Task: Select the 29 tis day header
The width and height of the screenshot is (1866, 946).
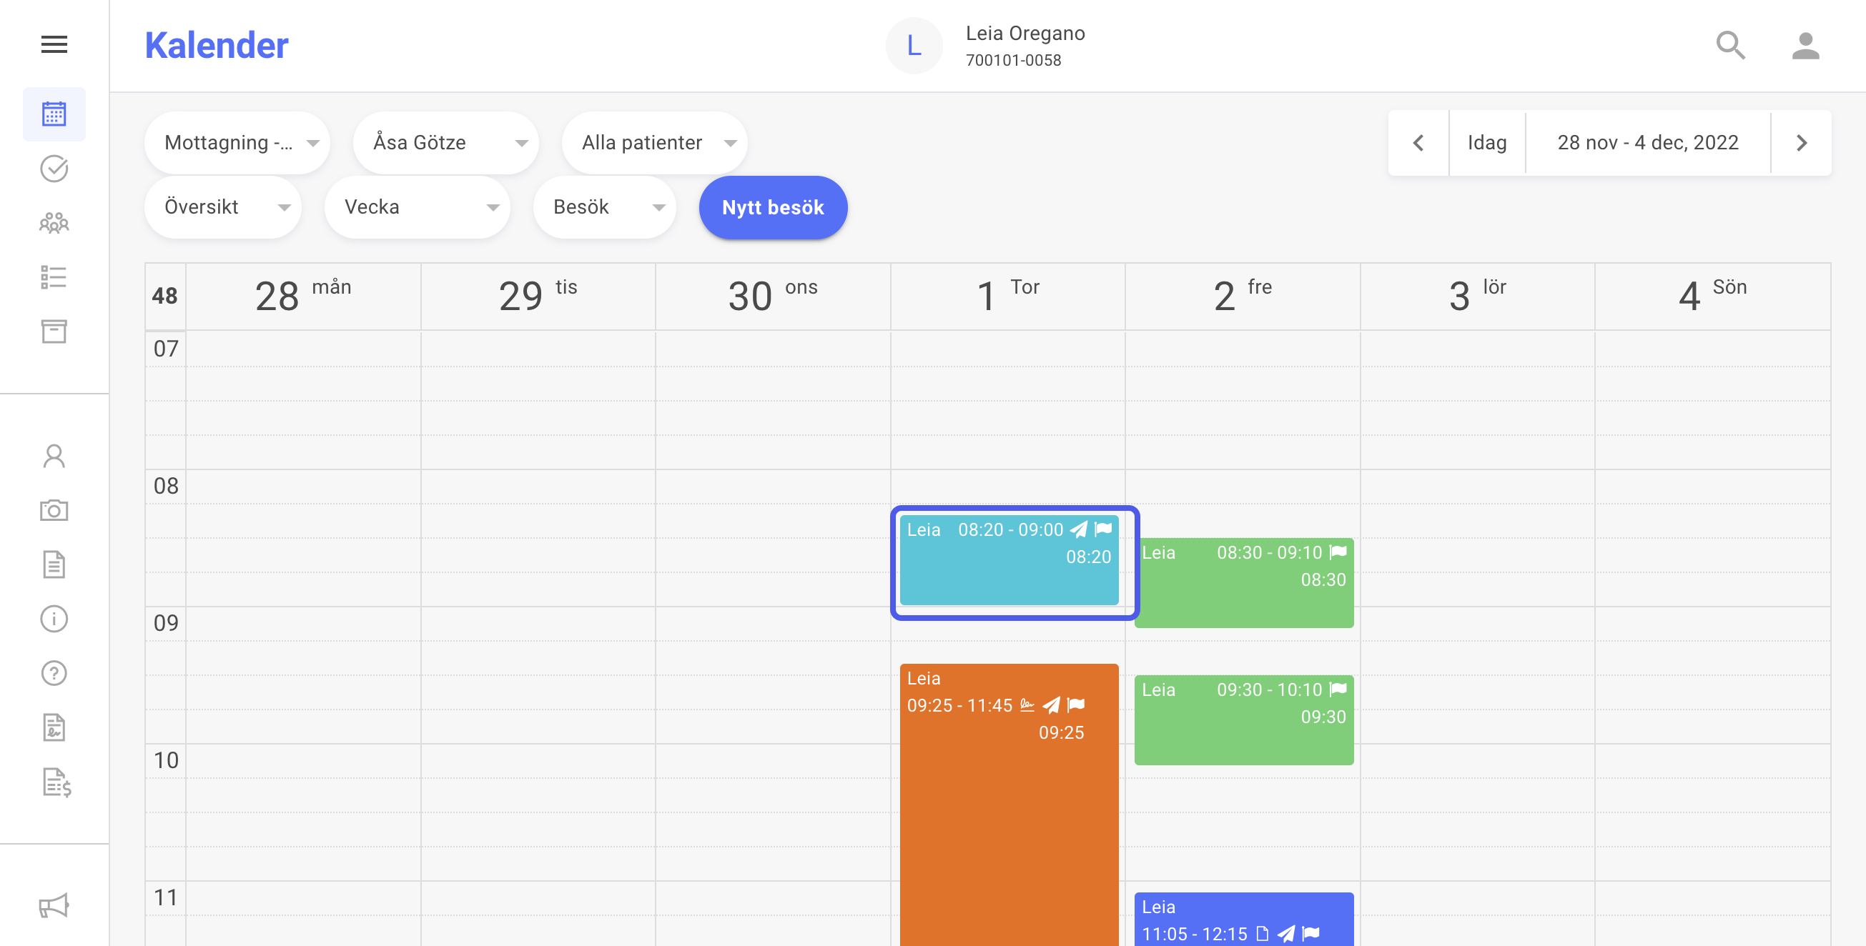Action: click(538, 296)
